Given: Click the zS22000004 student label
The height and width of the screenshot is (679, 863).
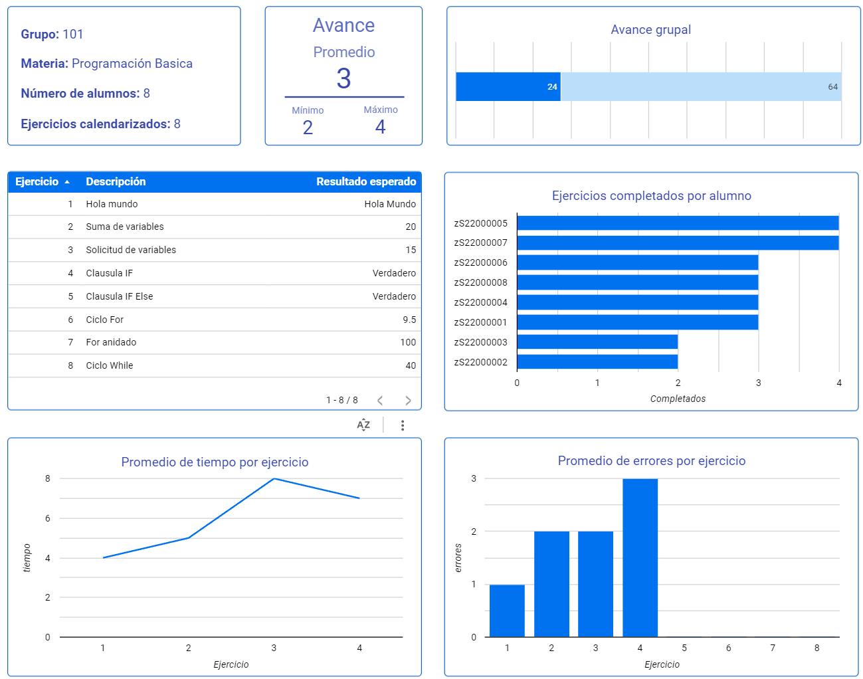Looking at the screenshot, I should pyautogui.click(x=481, y=302).
